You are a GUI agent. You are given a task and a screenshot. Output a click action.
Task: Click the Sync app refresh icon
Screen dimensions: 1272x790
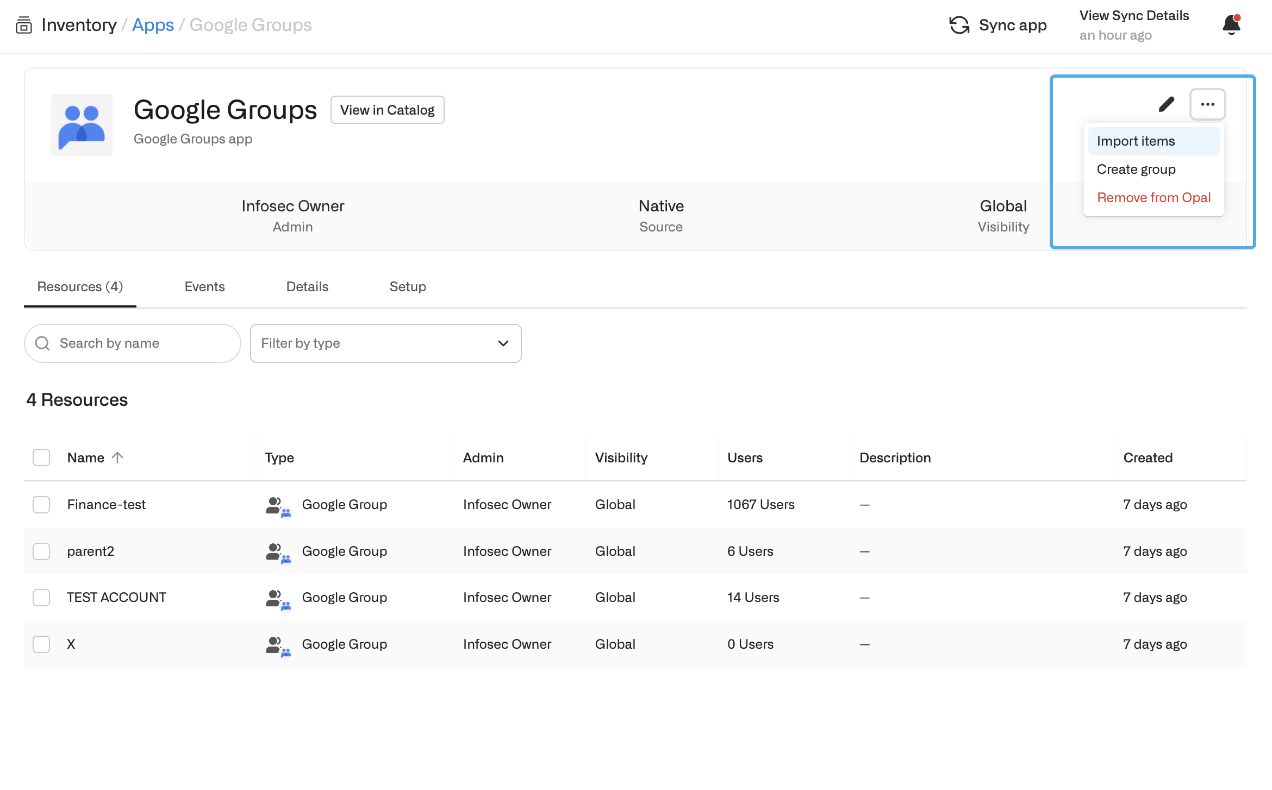pyautogui.click(x=959, y=25)
